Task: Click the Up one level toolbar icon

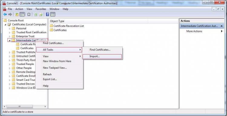Action: point(17,14)
